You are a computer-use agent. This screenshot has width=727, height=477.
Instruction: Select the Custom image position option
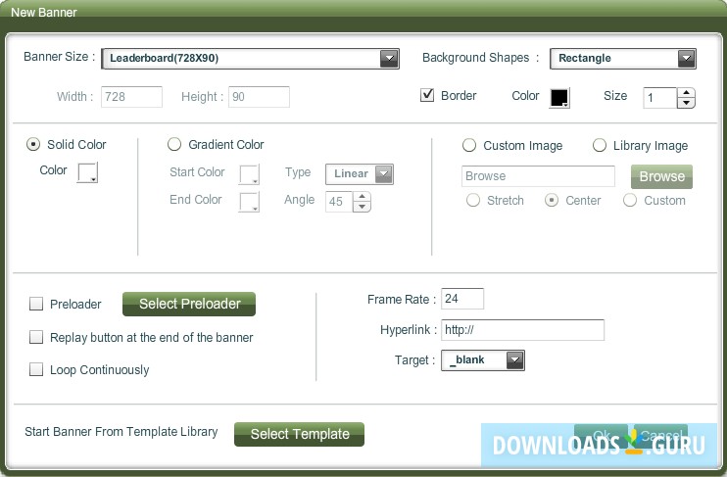(x=630, y=200)
